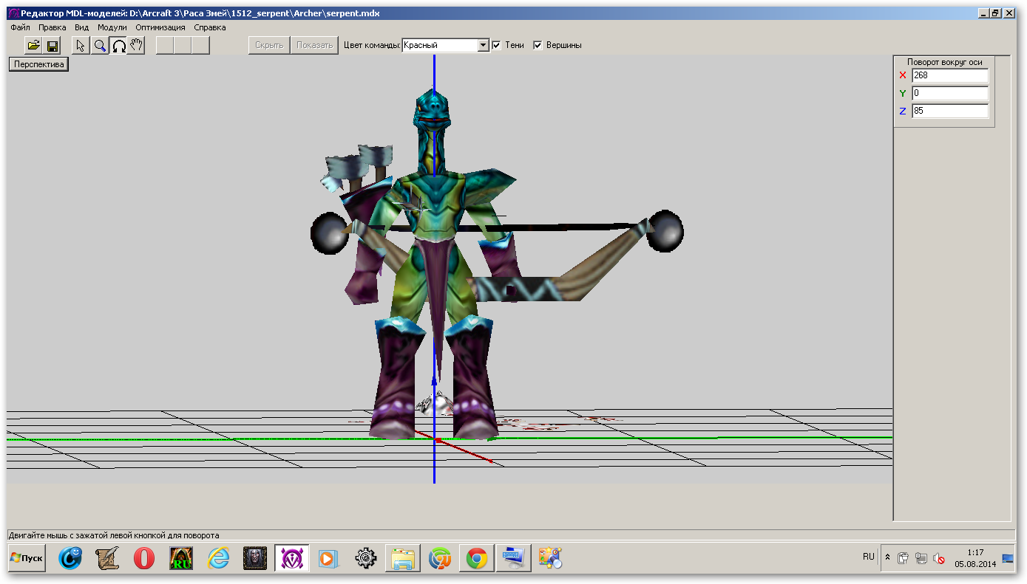Disable the Тени shadows checkbox
This screenshot has height=584, width=1027.
pyautogui.click(x=497, y=45)
